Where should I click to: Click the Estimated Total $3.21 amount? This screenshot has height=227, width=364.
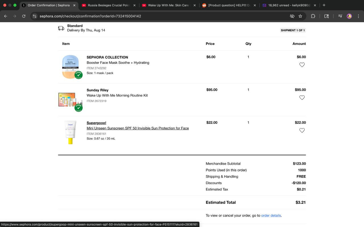pos(301,203)
